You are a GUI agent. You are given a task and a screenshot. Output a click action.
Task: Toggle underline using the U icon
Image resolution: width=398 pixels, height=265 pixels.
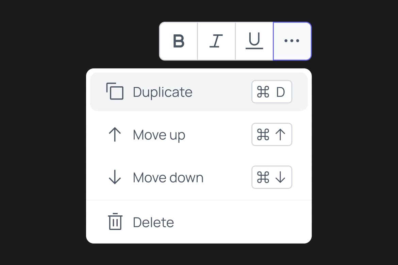click(254, 41)
